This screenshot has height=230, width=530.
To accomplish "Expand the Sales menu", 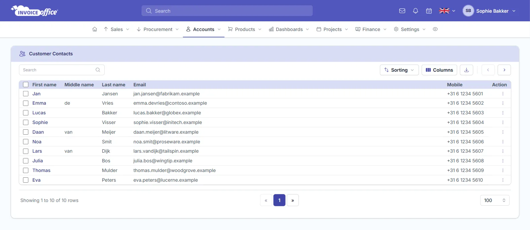I will pyautogui.click(x=116, y=29).
